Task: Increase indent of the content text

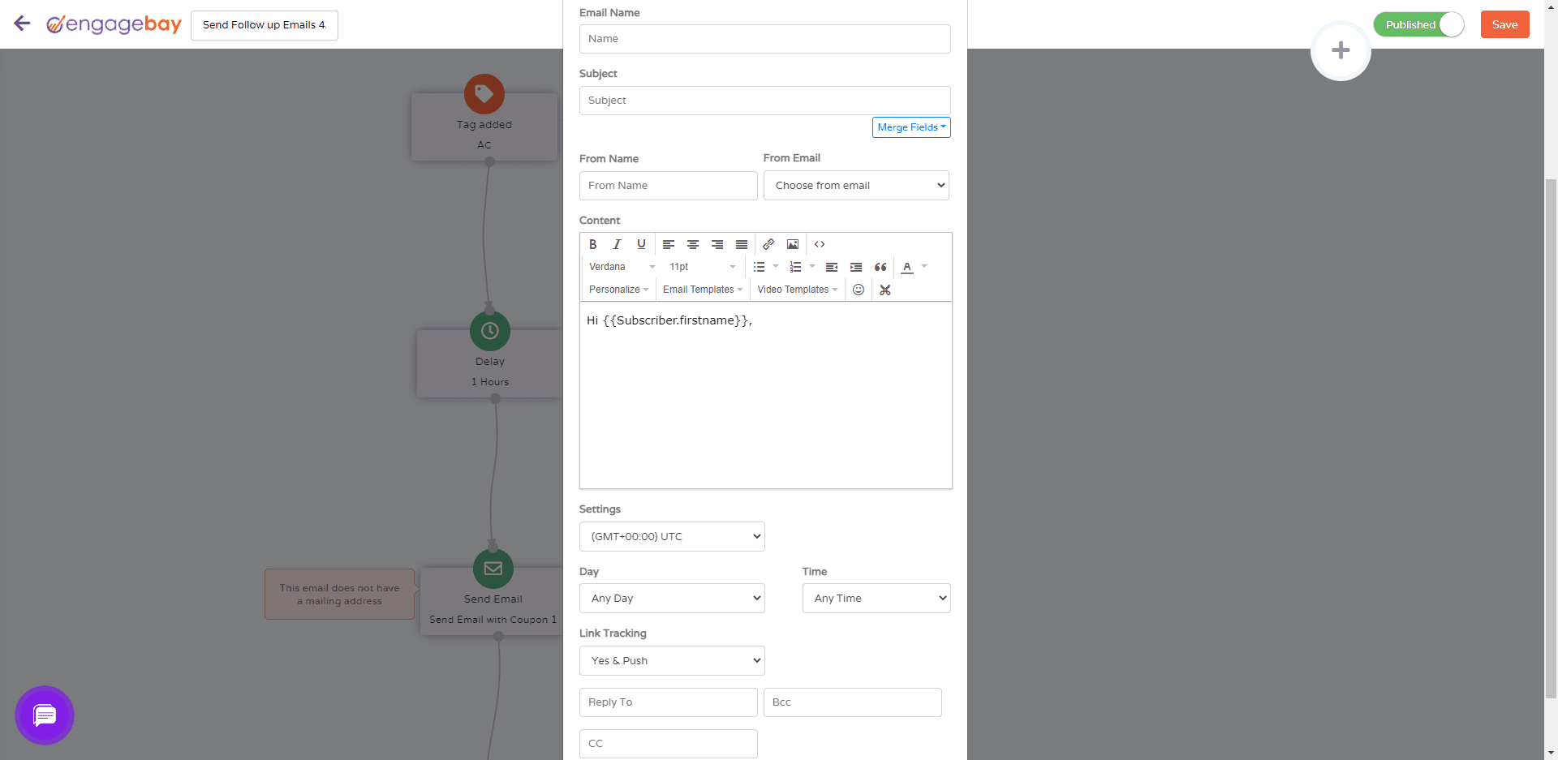Action: click(x=856, y=267)
